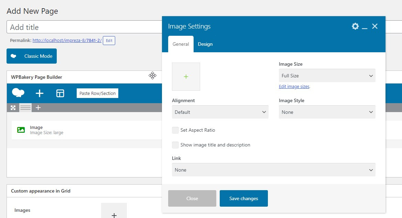Close the Image Settings panel with X
Screen dimensions: 402x218
coord(375,26)
